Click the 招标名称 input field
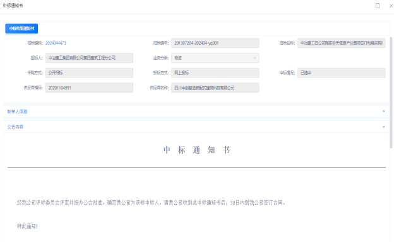 tap(341, 43)
